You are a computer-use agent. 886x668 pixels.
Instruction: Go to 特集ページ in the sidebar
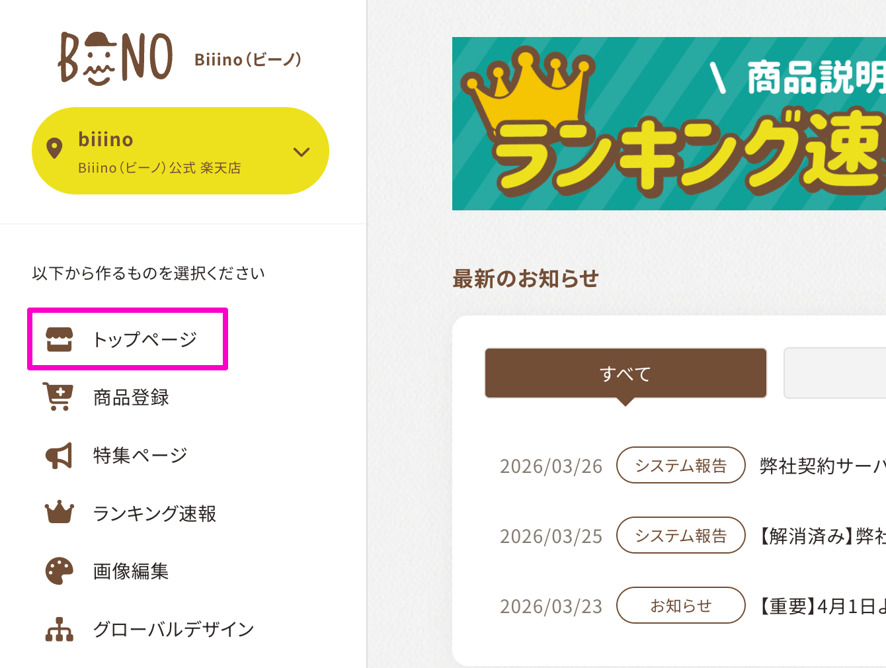[140, 455]
